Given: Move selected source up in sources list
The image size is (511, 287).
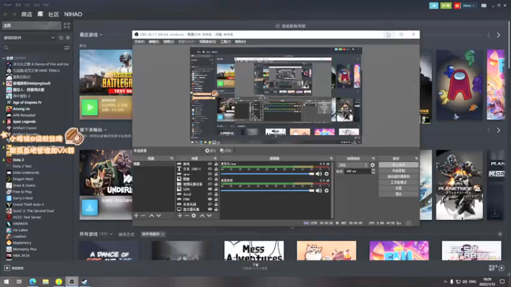Looking at the screenshot, I should 202,216.
